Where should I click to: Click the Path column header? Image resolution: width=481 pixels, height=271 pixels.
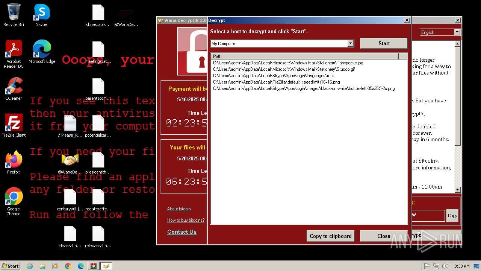click(x=305, y=56)
